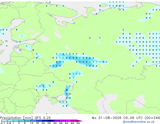Select the 10–15 mm blue legend swatch

click(x=34, y=121)
